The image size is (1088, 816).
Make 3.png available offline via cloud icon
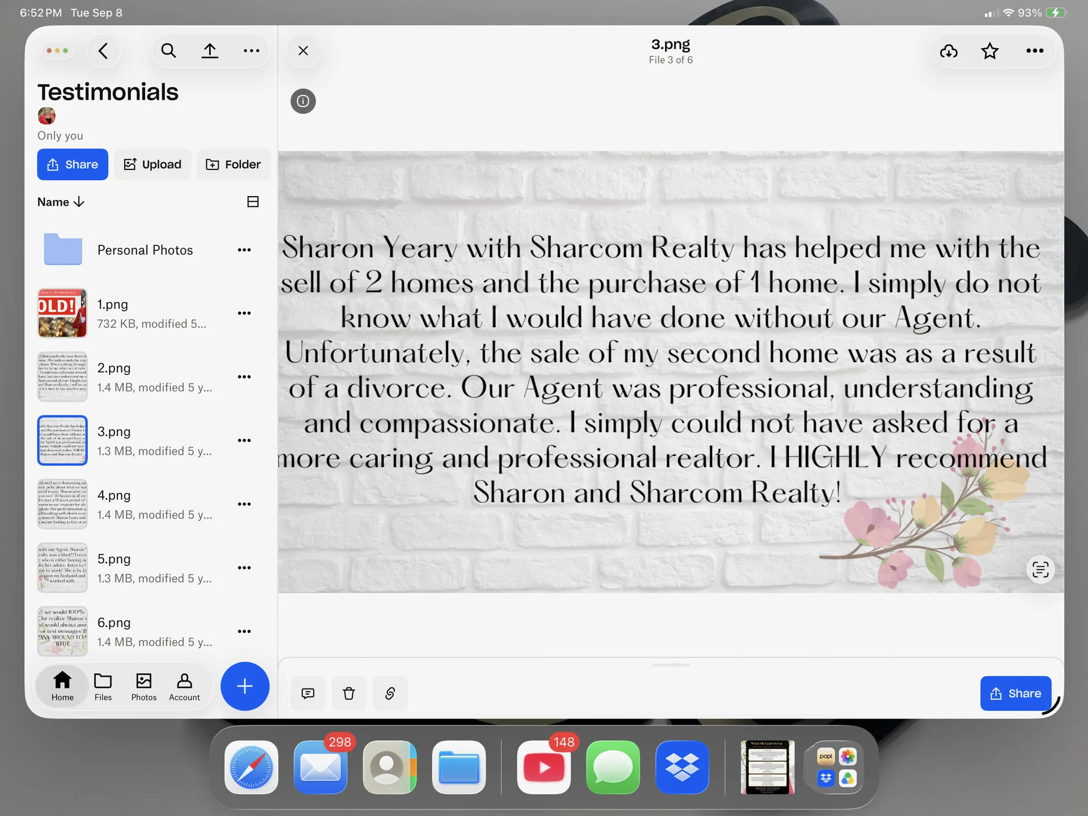pos(949,52)
